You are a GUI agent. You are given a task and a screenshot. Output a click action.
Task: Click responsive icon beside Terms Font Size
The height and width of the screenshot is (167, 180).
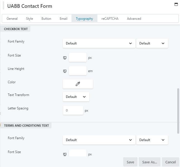[x=65, y=154]
